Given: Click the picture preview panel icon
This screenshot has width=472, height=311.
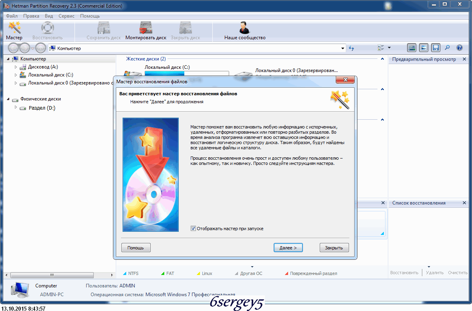Looking at the screenshot, I should [x=424, y=48].
